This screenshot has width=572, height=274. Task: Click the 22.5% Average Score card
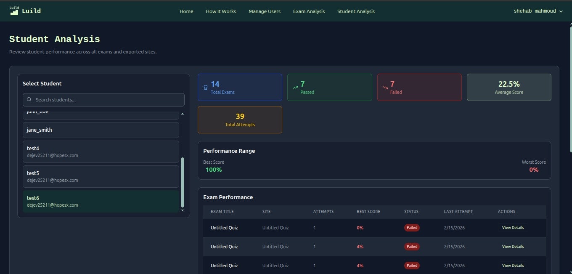click(x=509, y=88)
